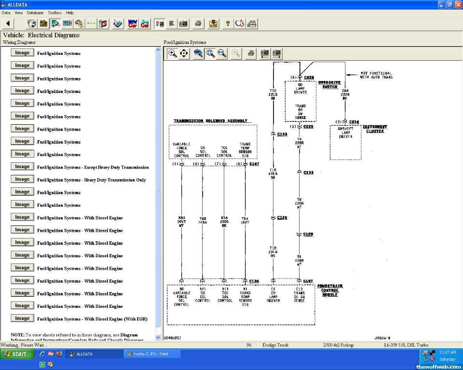Image resolution: width=463 pixels, height=370 pixels.
Task: Open Image for Except Heavy Duty Transmission diagram
Action: (23, 166)
